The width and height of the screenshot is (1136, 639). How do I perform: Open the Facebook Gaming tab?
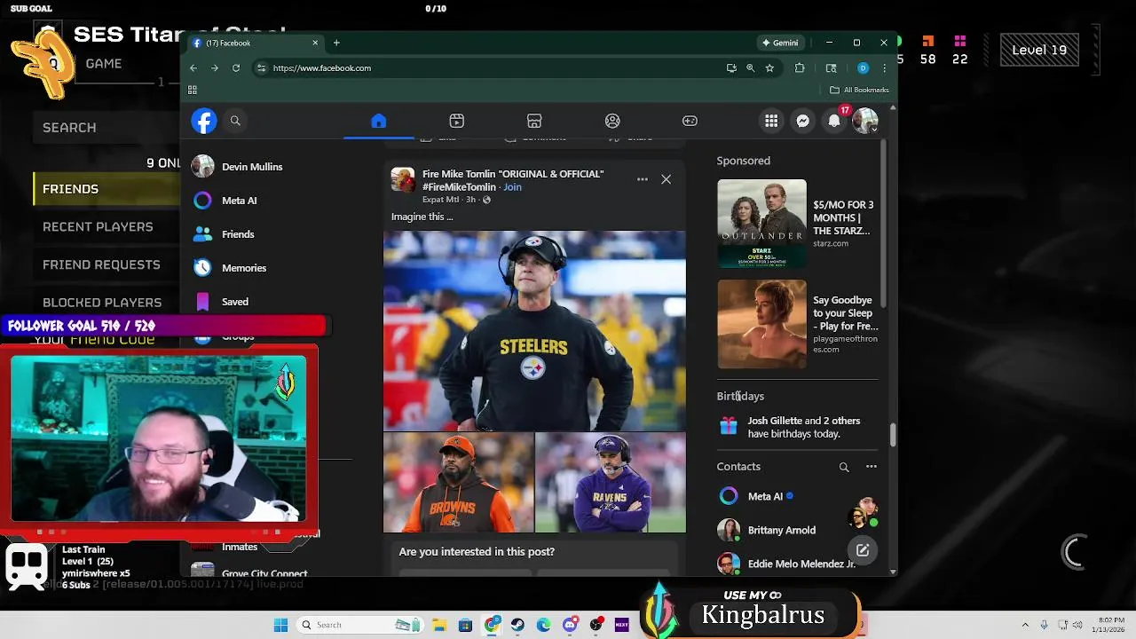click(690, 121)
